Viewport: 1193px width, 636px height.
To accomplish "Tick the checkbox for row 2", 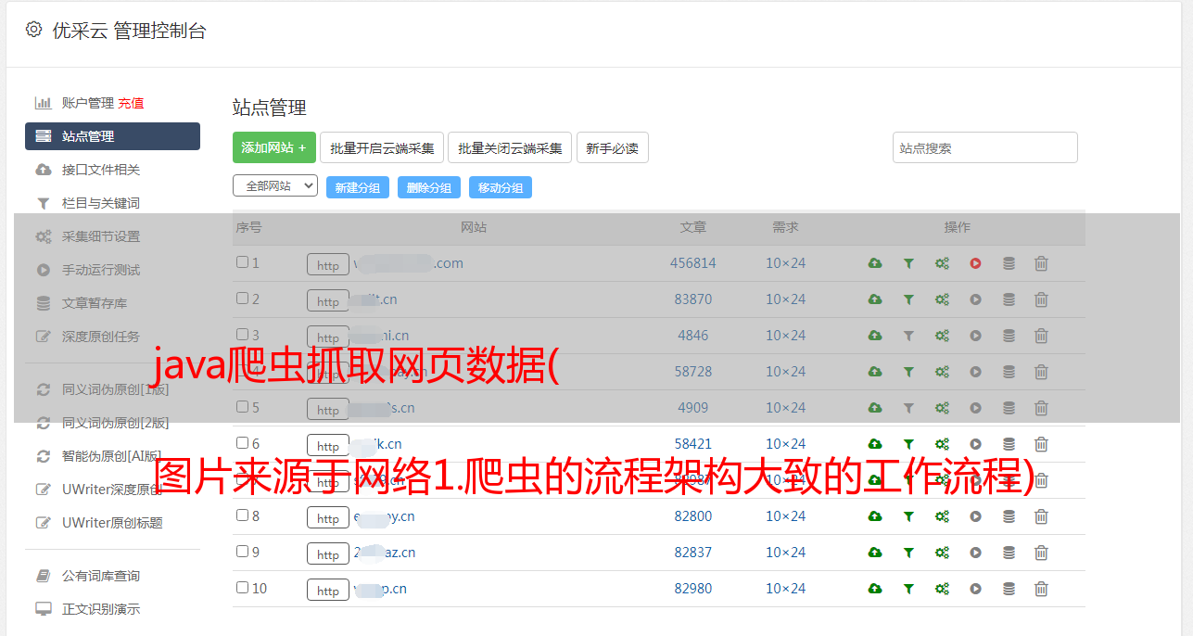I will [242, 299].
